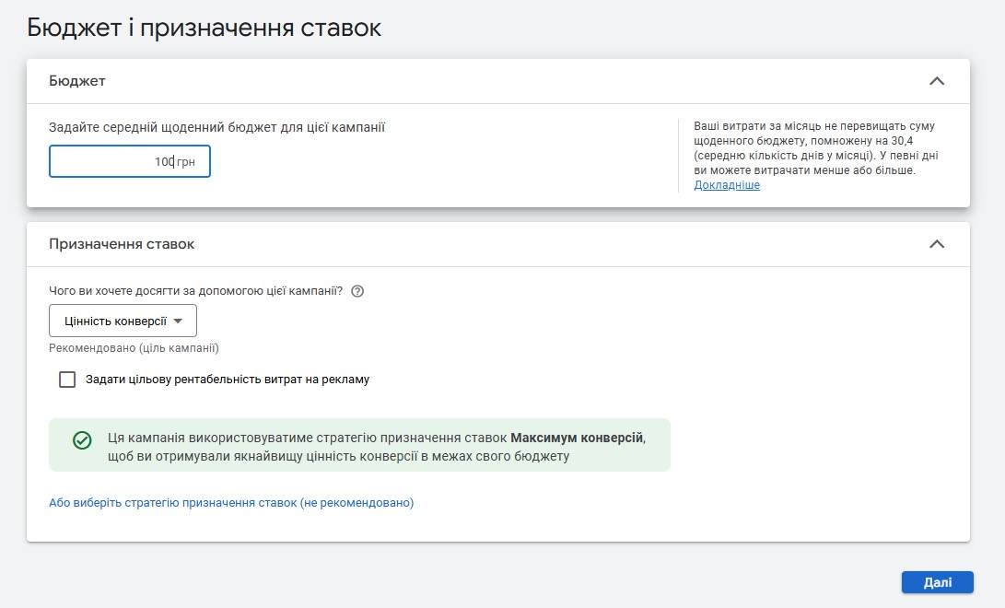Click the Призначення ставок section header title

pos(122,244)
